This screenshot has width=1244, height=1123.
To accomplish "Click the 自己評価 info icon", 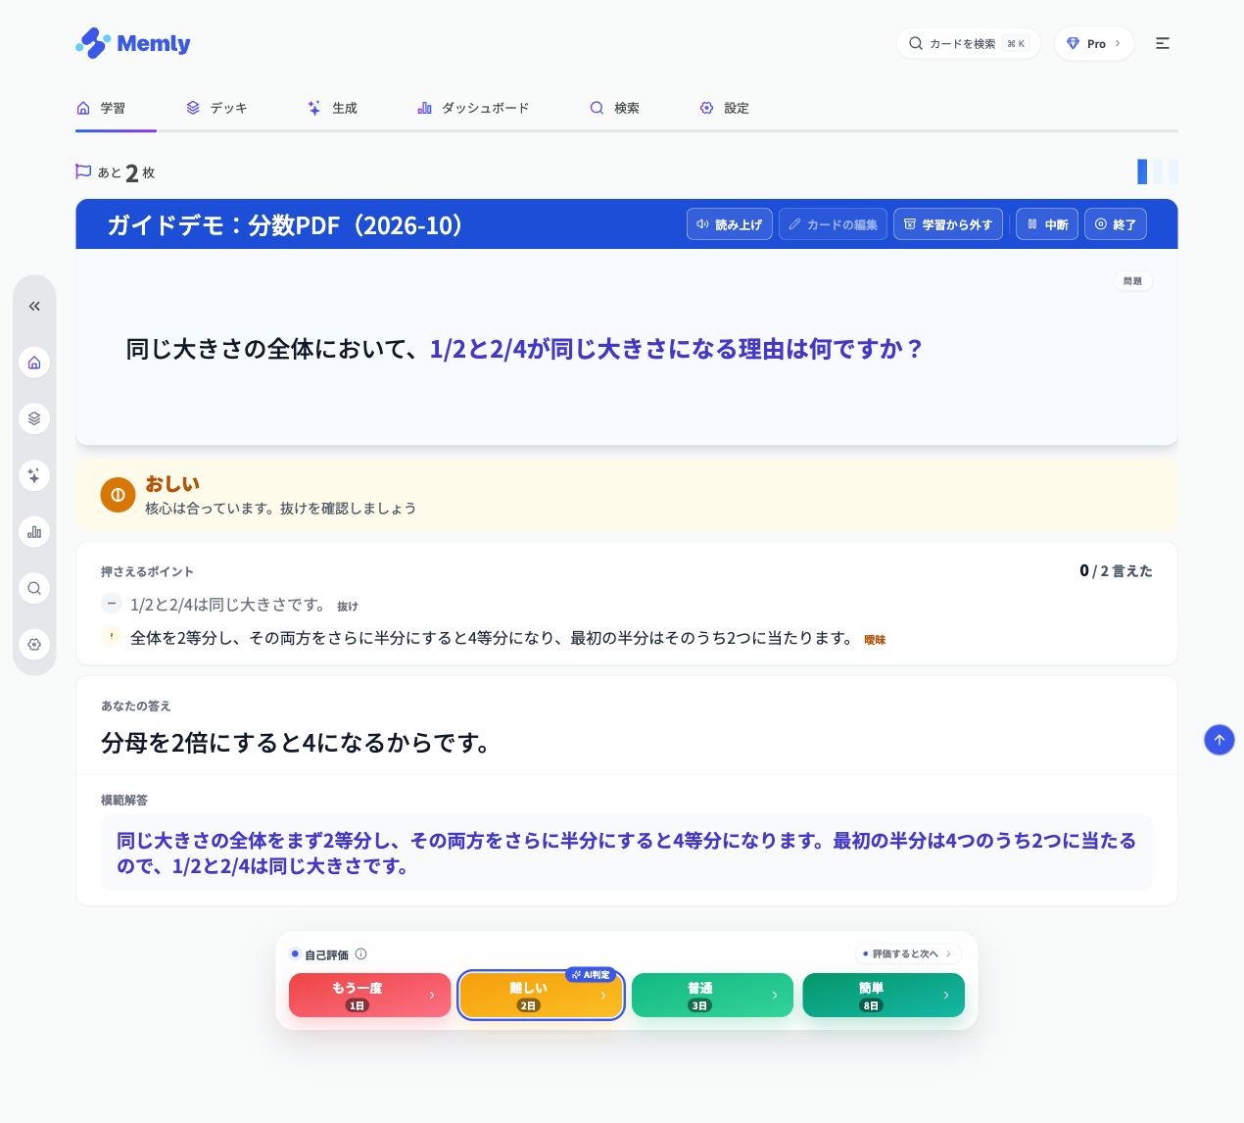I will point(360,954).
